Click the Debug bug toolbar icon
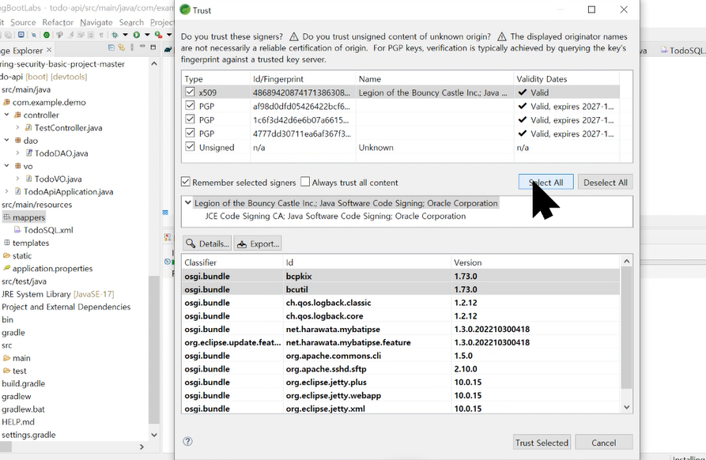The height and width of the screenshot is (460, 706). [115, 35]
